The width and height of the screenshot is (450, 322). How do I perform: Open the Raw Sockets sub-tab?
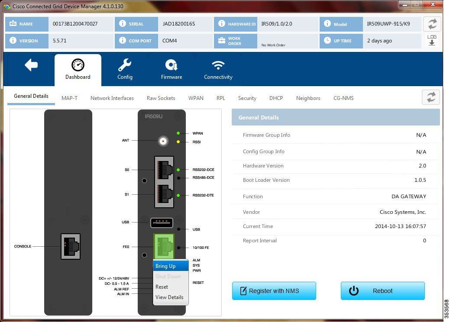(161, 98)
